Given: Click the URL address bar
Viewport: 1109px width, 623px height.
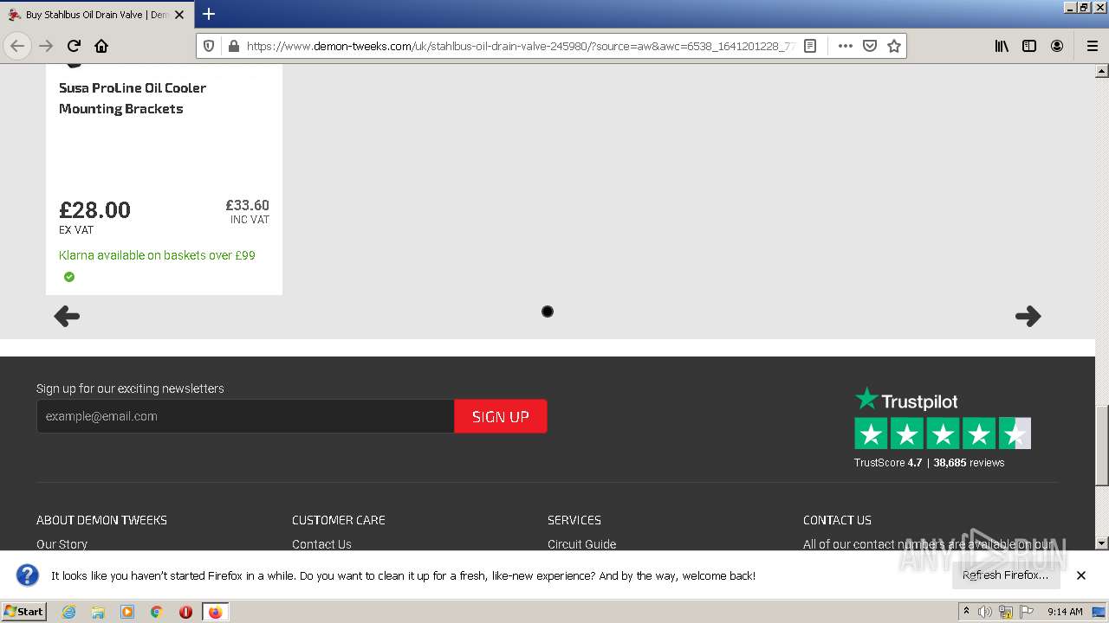Looking at the screenshot, I should pyautogui.click(x=520, y=46).
